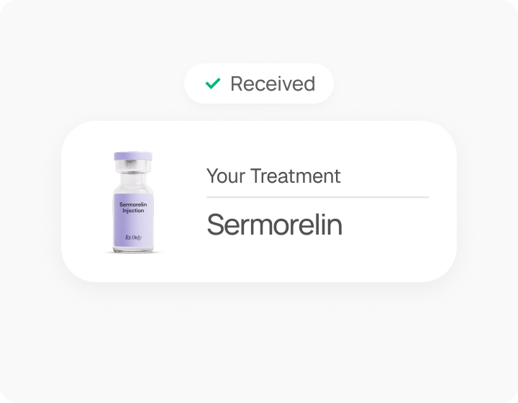Viewport: 518px width, 403px height.
Task: Click the Rx Only text on vial
Action: point(133,237)
